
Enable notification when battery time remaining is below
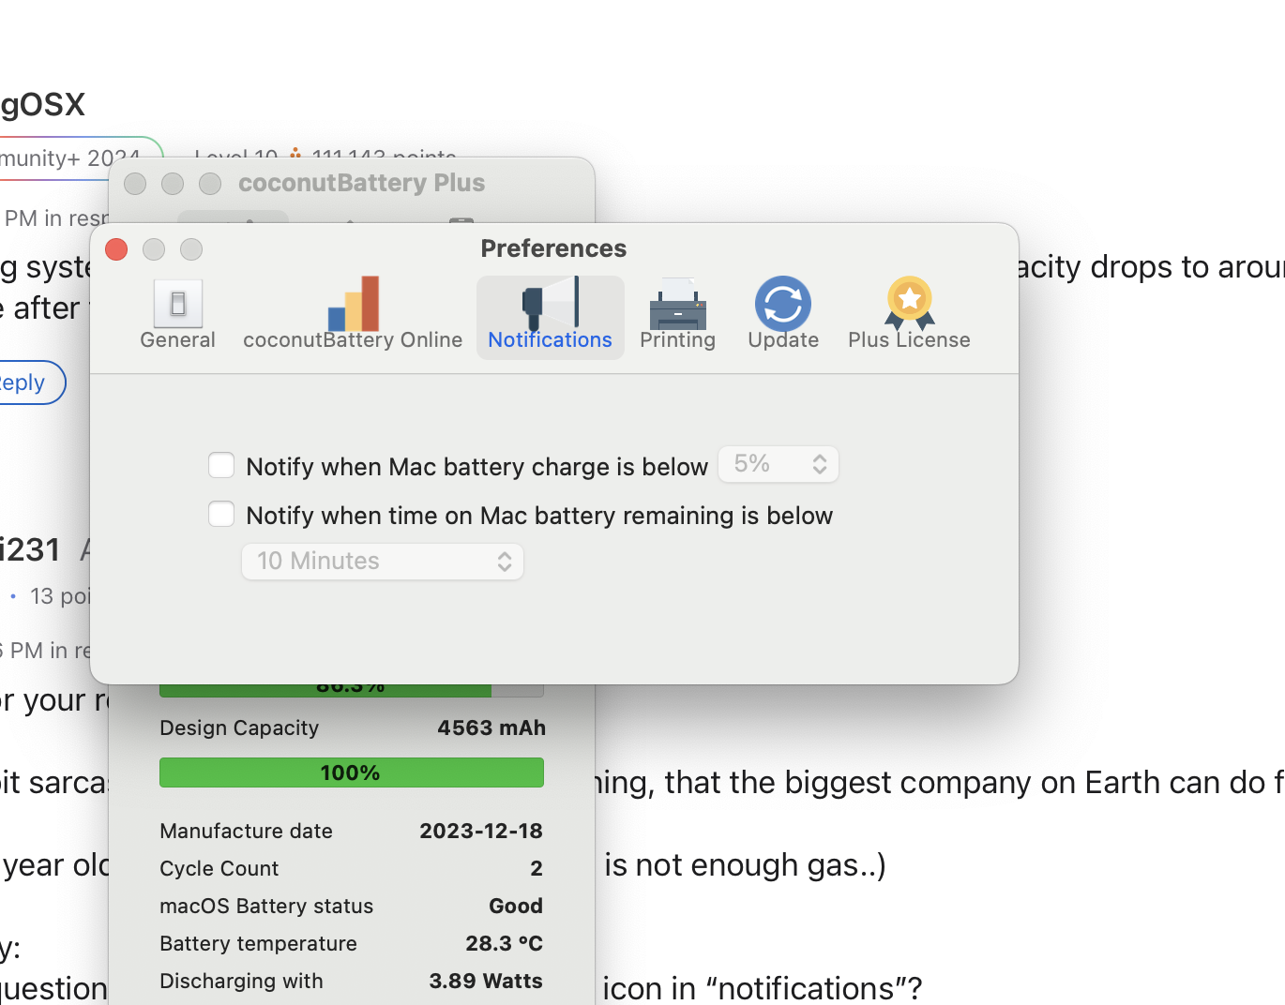pos(221,514)
